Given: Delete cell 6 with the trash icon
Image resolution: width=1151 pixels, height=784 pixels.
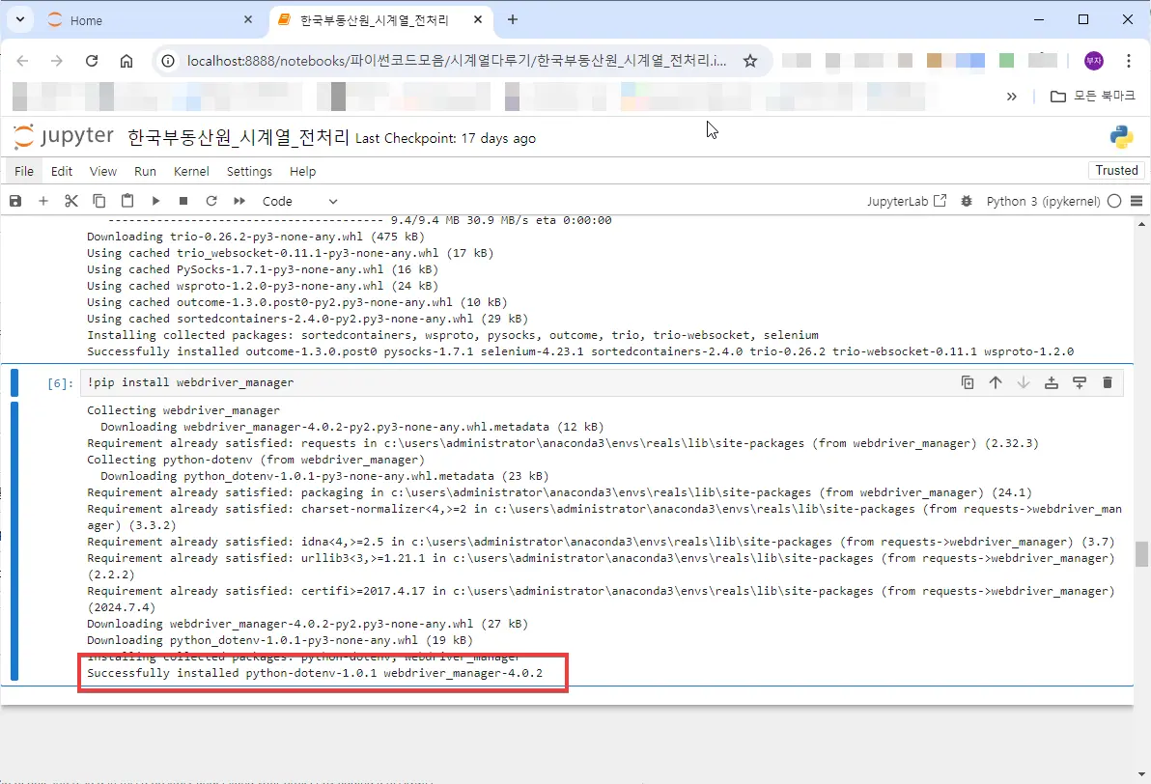Looking at the screenshot, I should pos(1108,382).
